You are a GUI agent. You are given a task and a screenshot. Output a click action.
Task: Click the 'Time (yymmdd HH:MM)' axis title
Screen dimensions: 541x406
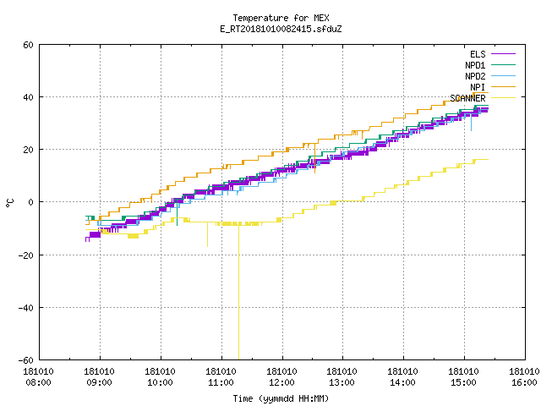coord(281,398)
